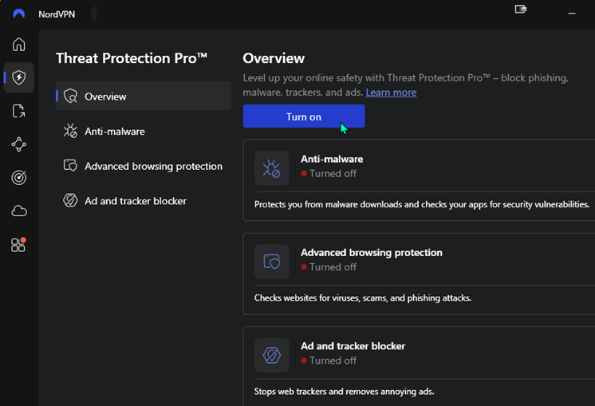Open the apps grid icon with red dot
The width and height of the screenshot is (595, 406).
click(19, 245)
